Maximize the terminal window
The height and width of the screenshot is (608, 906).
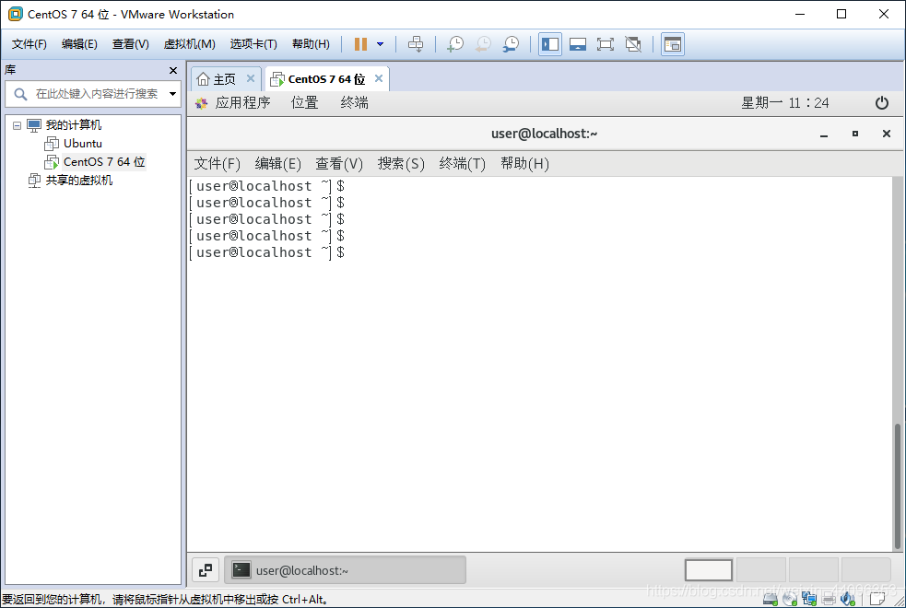855,134
